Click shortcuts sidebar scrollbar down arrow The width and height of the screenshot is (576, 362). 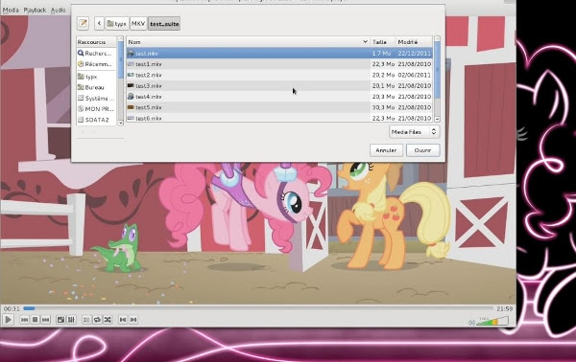point(121,123)
